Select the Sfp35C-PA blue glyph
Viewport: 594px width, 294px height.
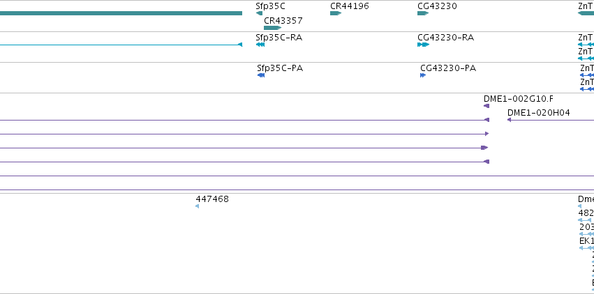pos(260,75)
